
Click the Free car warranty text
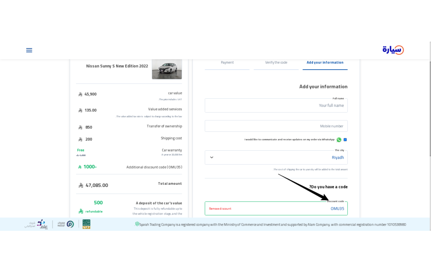(x=81, y=150)
